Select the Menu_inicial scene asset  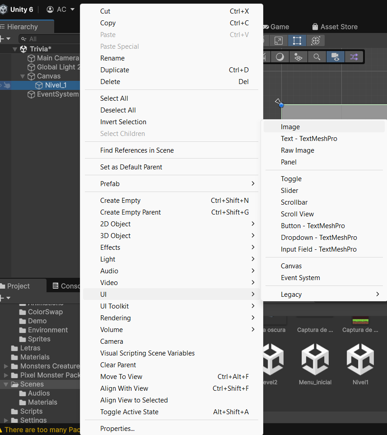pyautogui.click(x=315, y=364)
